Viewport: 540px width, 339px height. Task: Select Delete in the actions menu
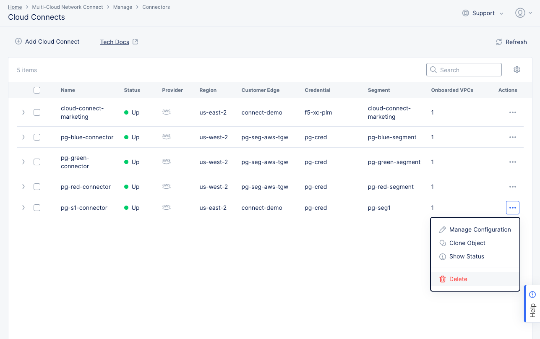(458, 279)
